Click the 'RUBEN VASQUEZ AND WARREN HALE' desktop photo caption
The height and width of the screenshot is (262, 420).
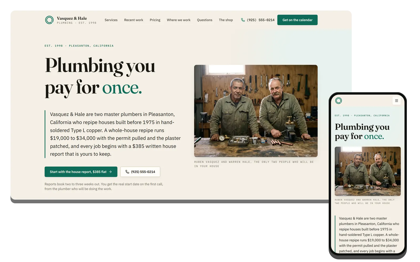coord(254,164)
